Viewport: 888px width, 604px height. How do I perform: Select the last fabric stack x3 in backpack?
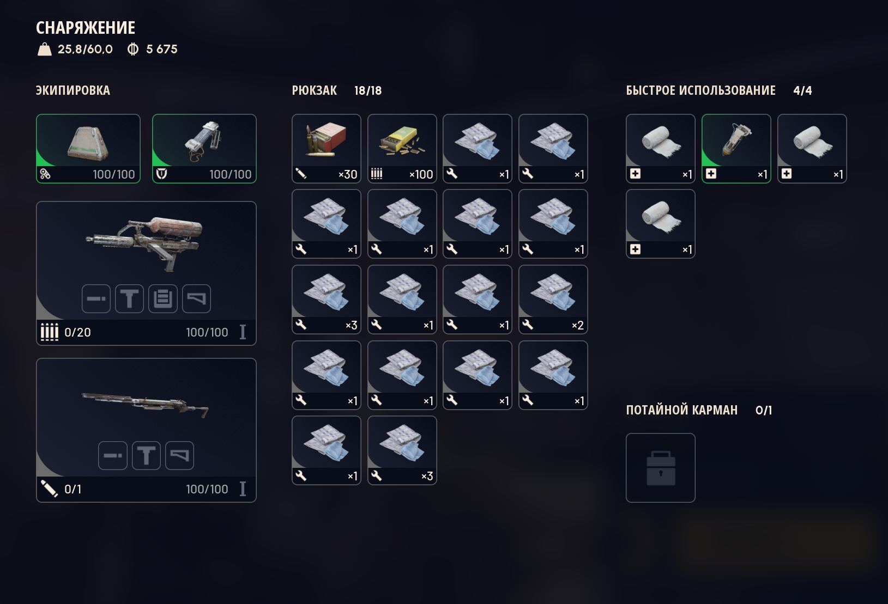coord(402,450)
